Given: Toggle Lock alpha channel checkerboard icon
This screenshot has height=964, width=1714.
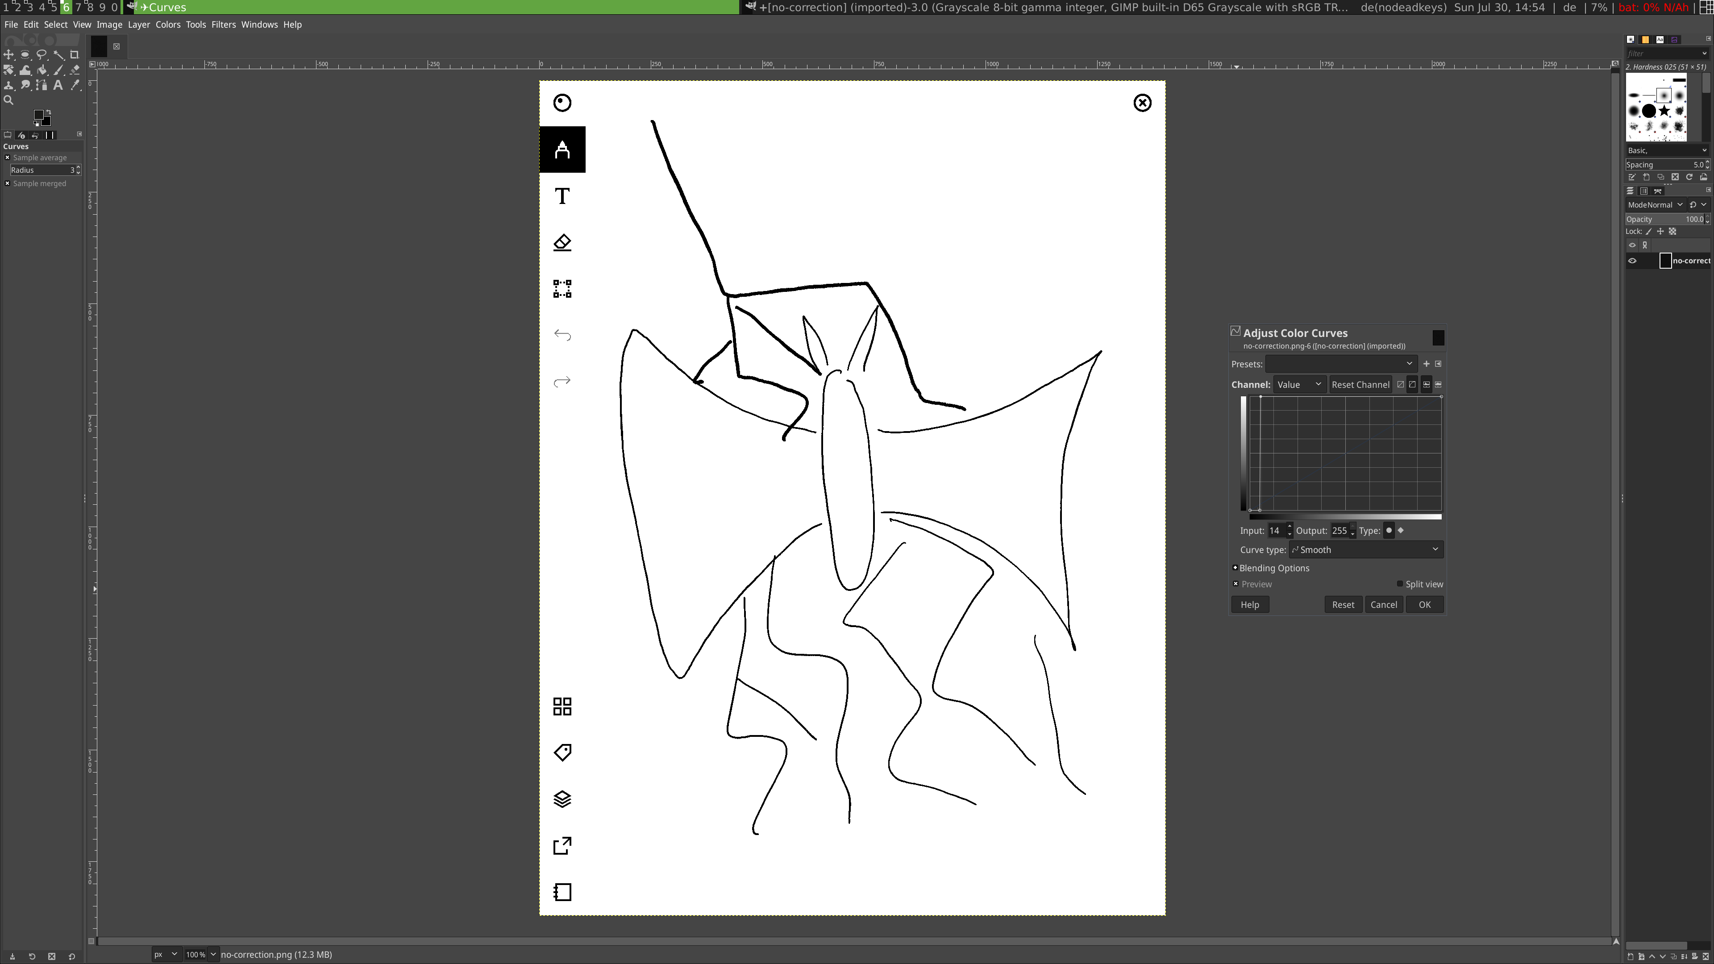Looking at the screenshot, I should tap(1672, 231).
